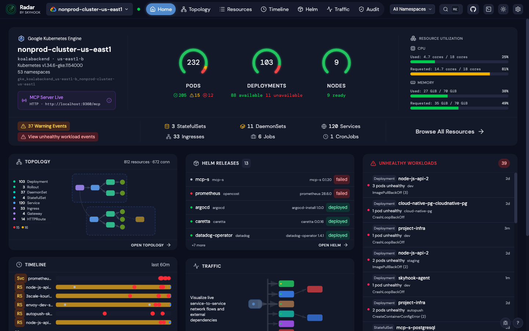The width and height of the screenshot is (529, 331).
Task: Click the Google Kubernetes Engine hexagon icon
Action: click(21, 39)
